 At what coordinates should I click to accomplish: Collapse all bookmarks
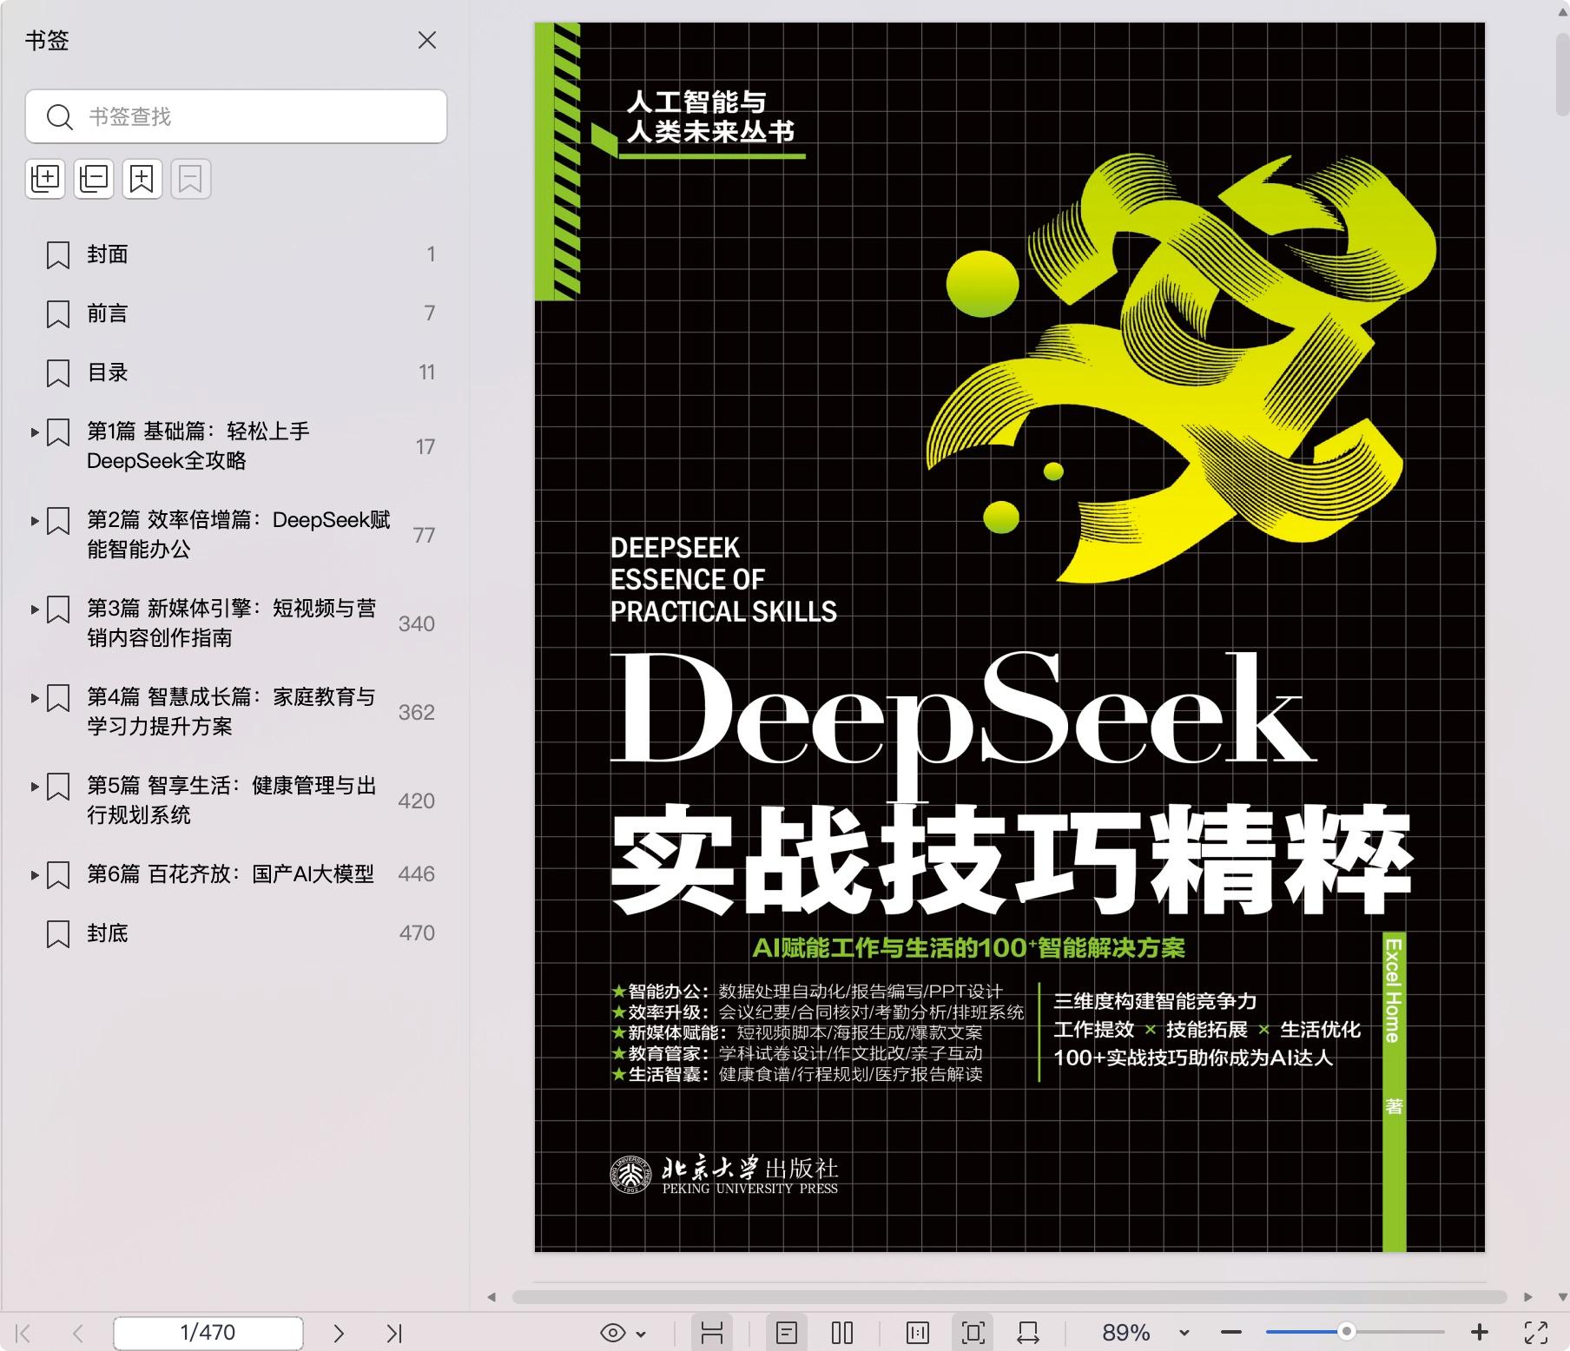[x=94, y=179]
